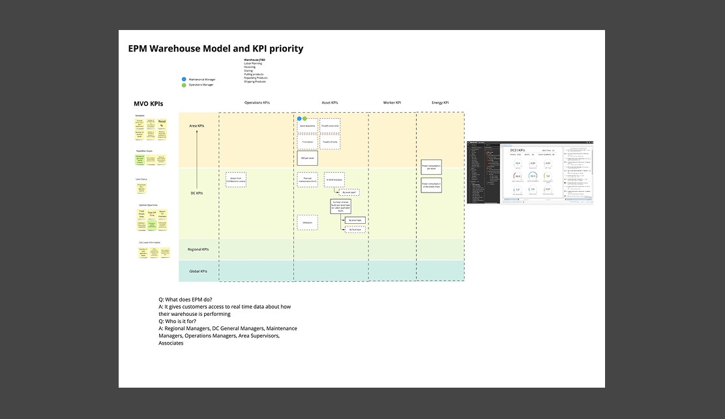Click the 'Sortation' sticky group label
Screen dimensions: 725x419
pos(140,116)
